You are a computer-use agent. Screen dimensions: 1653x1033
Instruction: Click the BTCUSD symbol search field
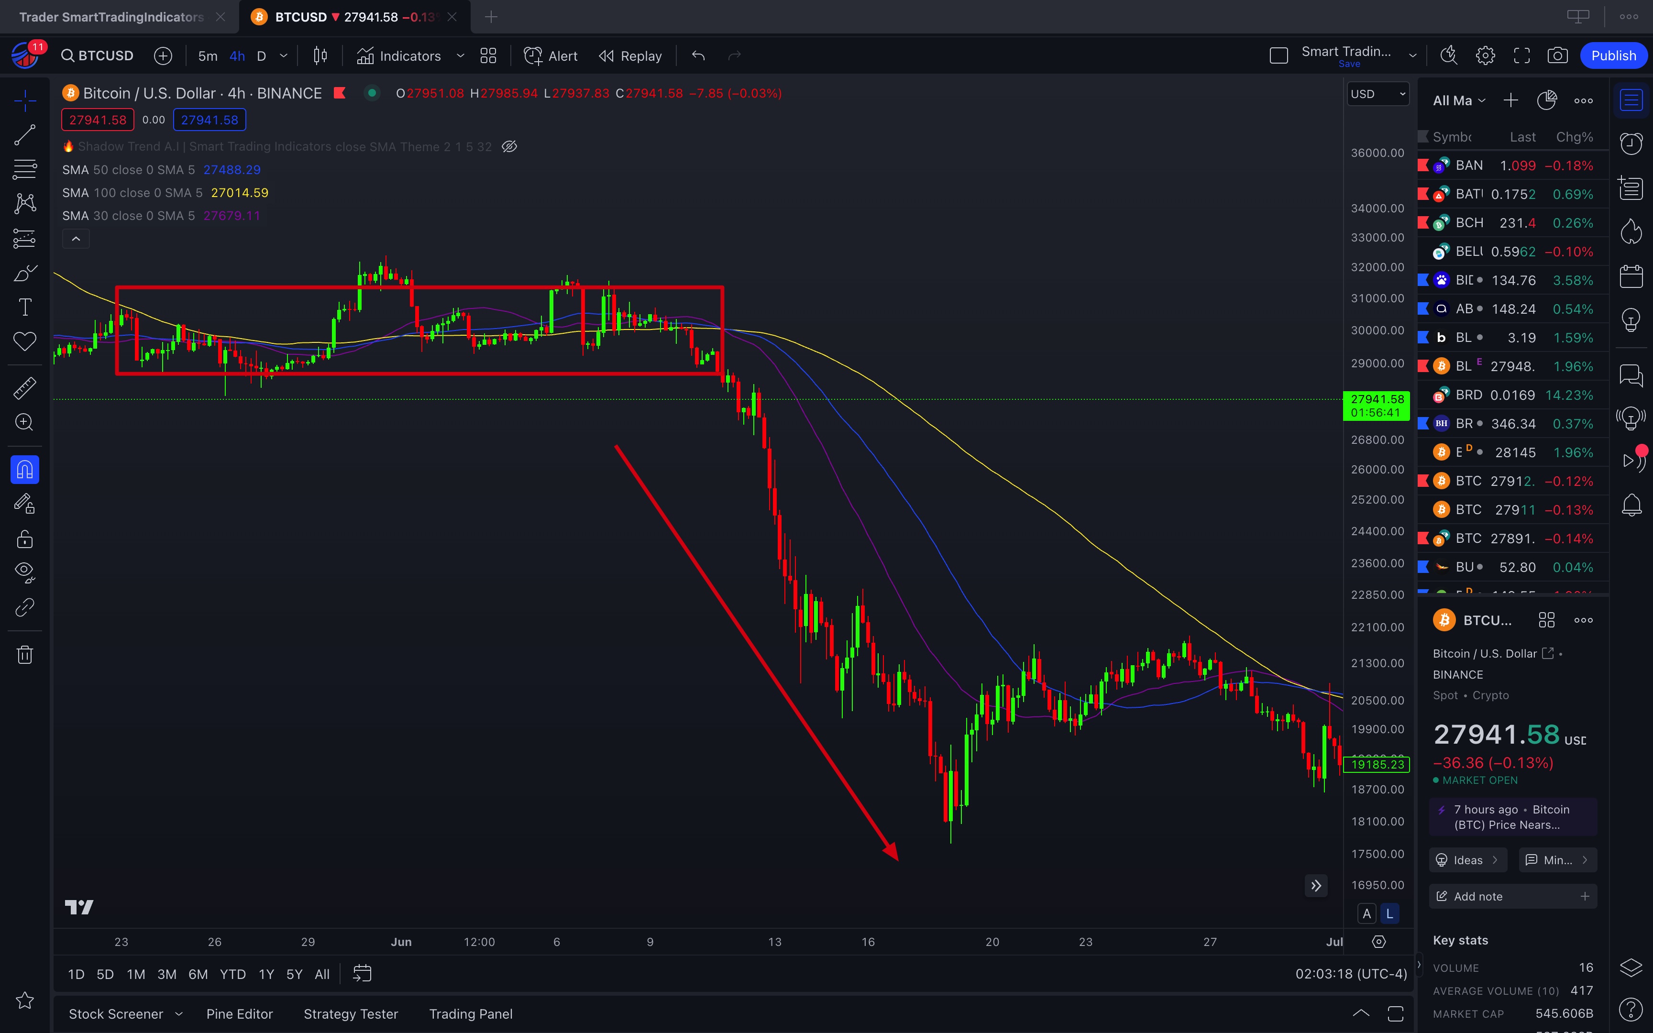(98, 55)
